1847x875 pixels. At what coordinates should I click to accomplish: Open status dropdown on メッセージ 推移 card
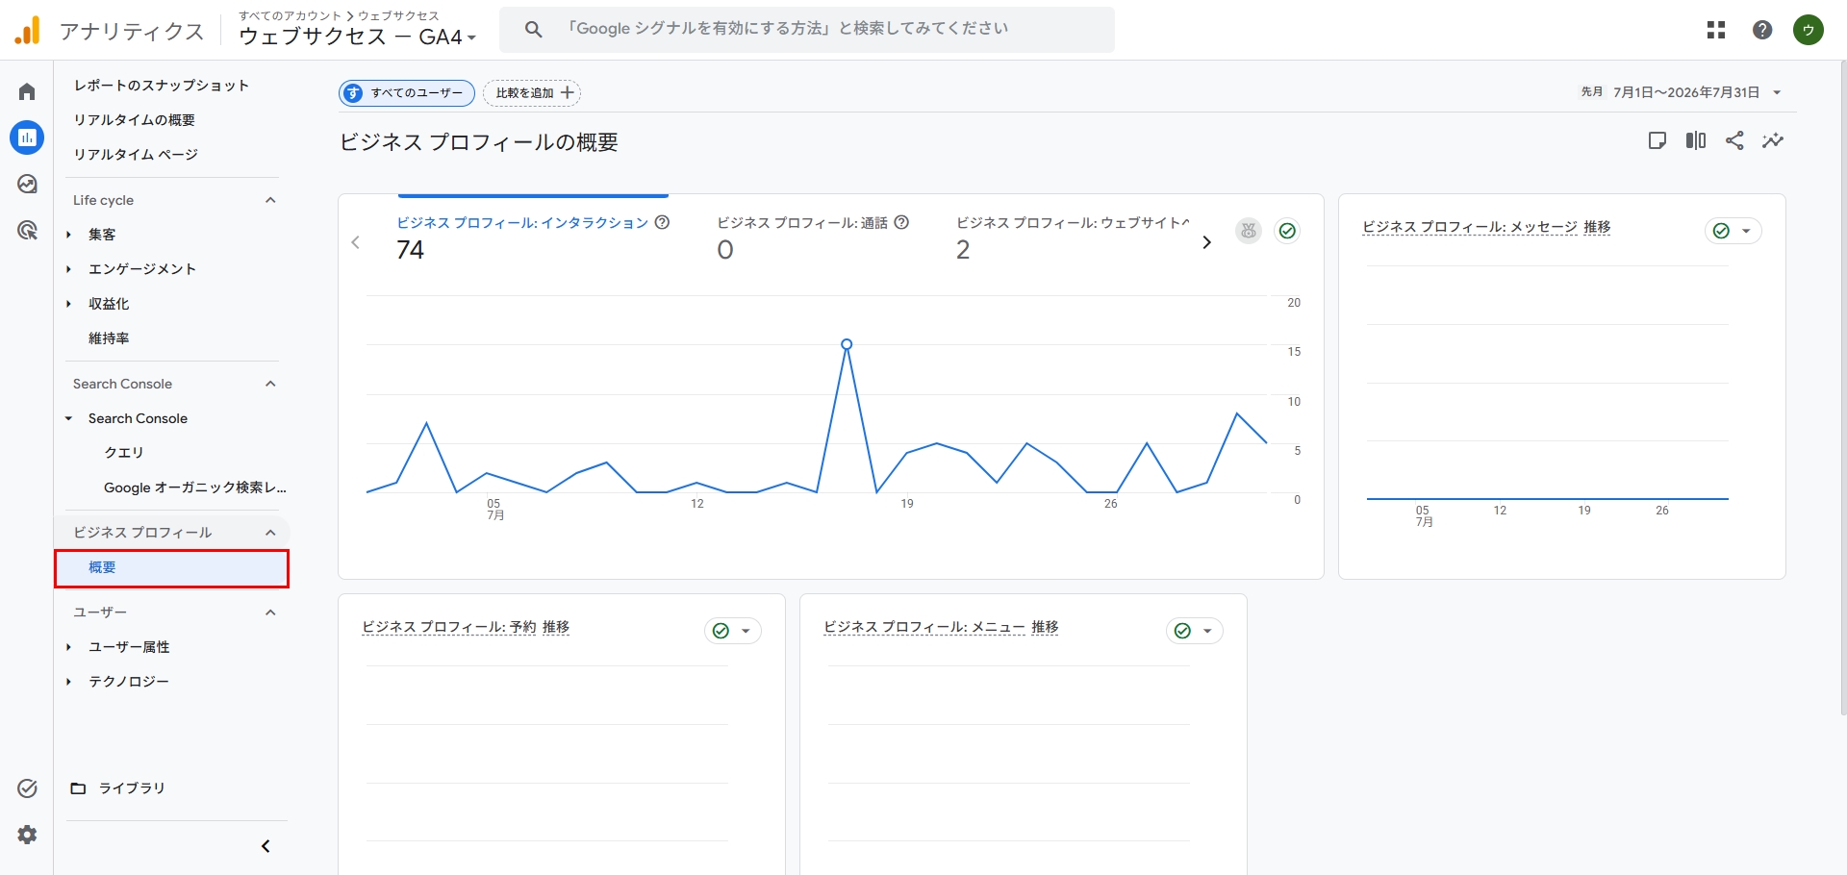(1733, 231)
